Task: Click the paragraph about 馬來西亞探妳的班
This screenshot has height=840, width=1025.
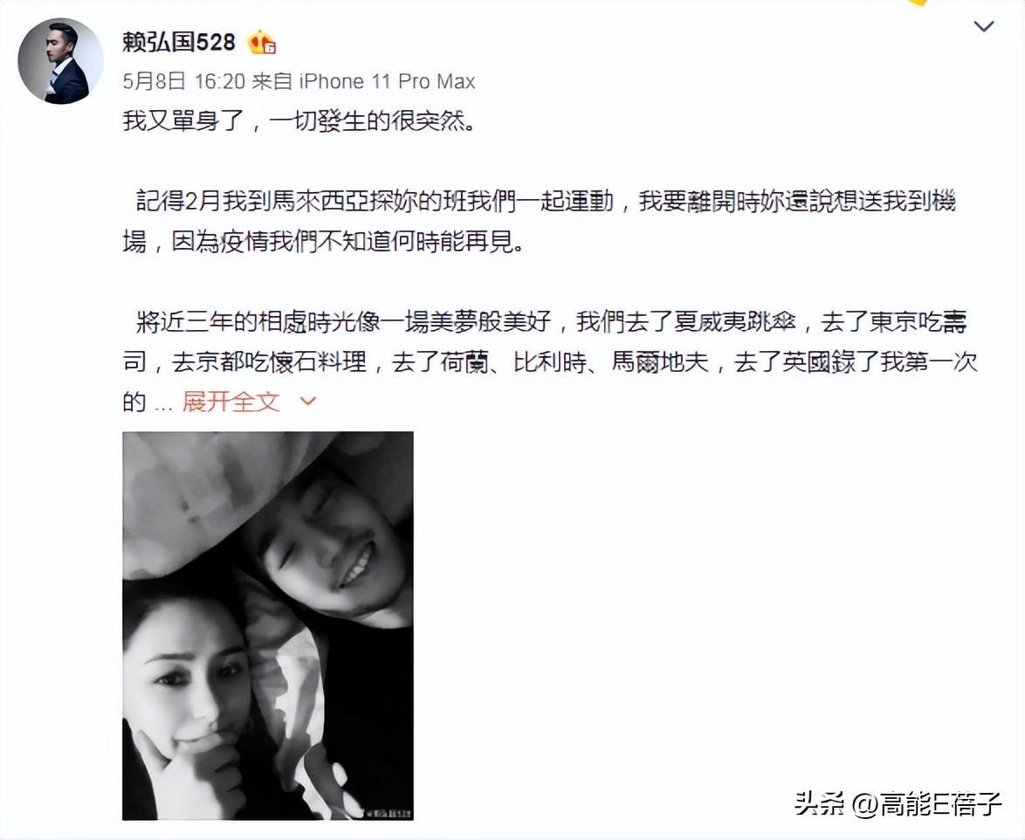Action: pos(540,222)
